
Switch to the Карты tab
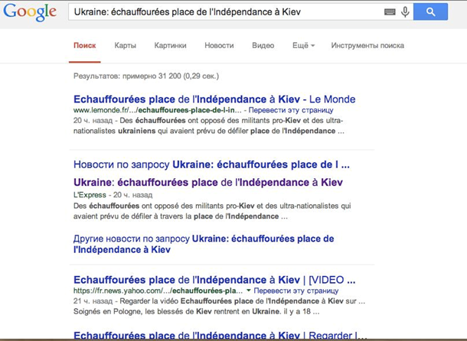pyautogui.click(x=125, y=46)
